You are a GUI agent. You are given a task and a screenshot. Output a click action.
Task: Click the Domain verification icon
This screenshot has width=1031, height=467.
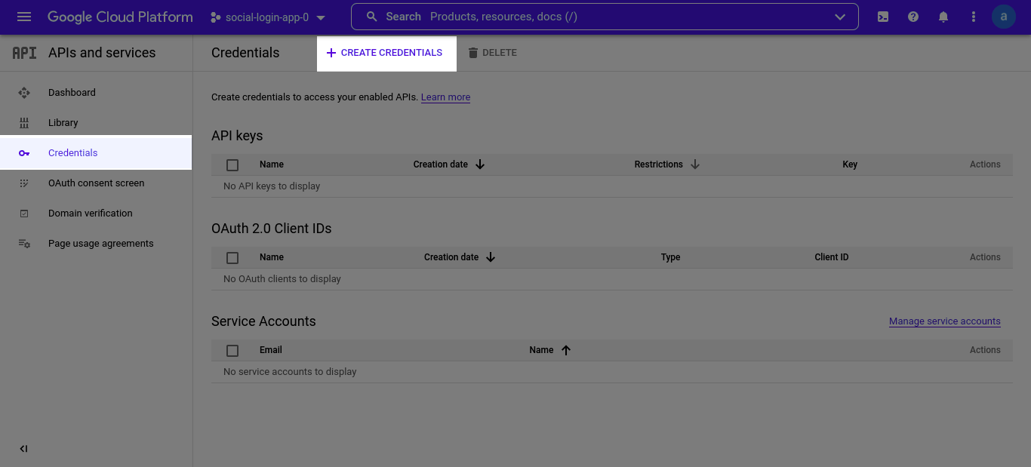[x=24, y=214]
